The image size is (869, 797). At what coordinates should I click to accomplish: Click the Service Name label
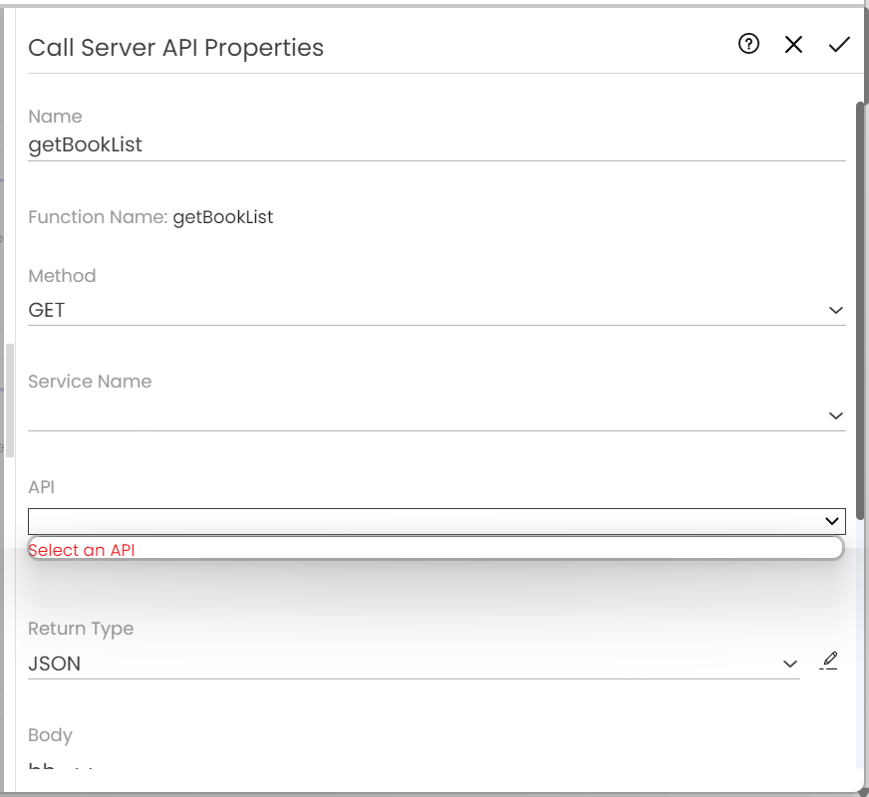pyautogui.click(x=90, y=382)
